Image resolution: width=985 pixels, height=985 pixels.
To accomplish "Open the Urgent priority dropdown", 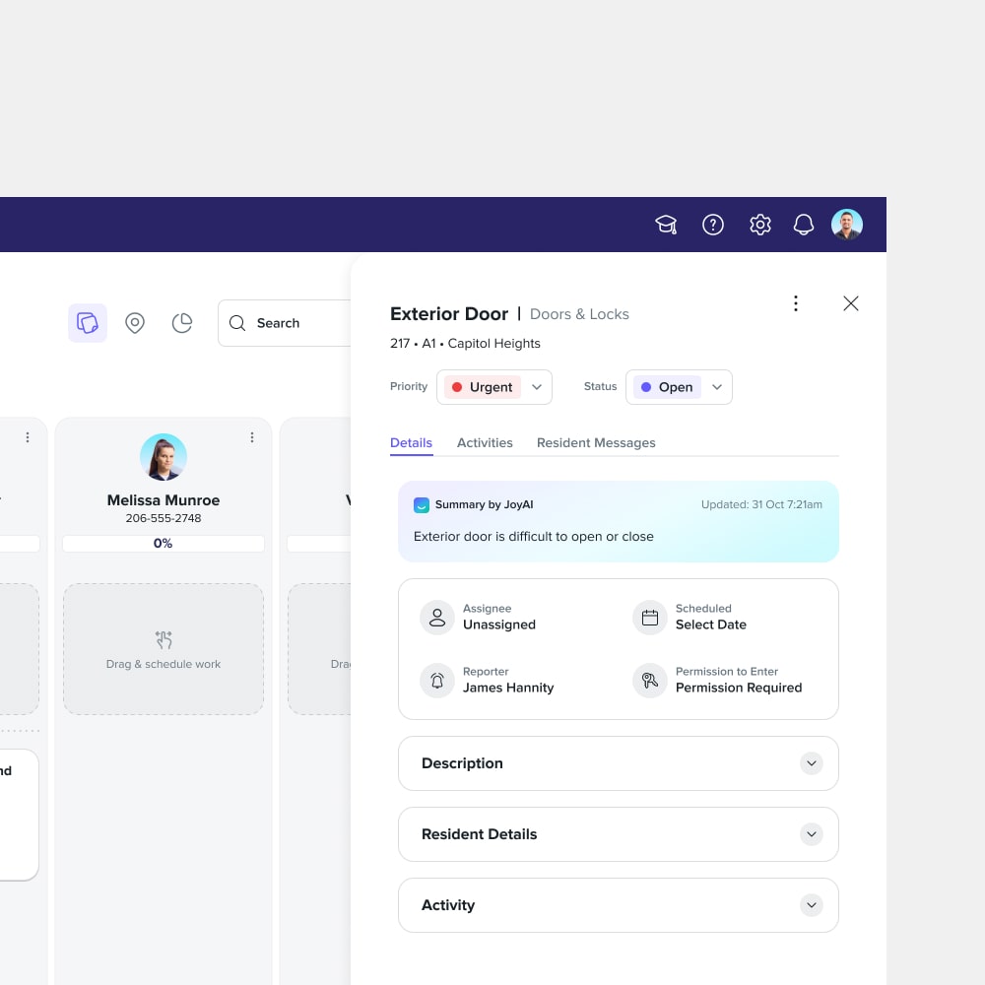I will point(494,387).
